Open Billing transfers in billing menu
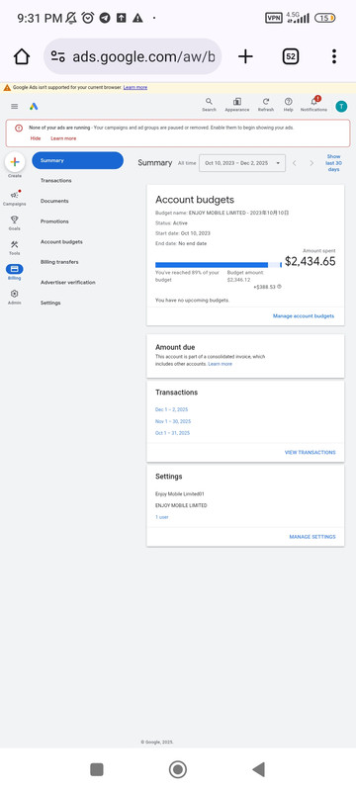This screenshot has width=356, height=791. 59,262
